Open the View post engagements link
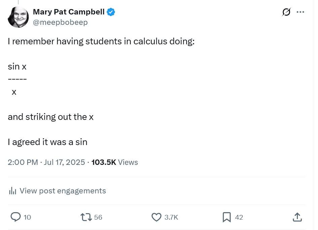This screenshot has height=230, width=318. 63,191
